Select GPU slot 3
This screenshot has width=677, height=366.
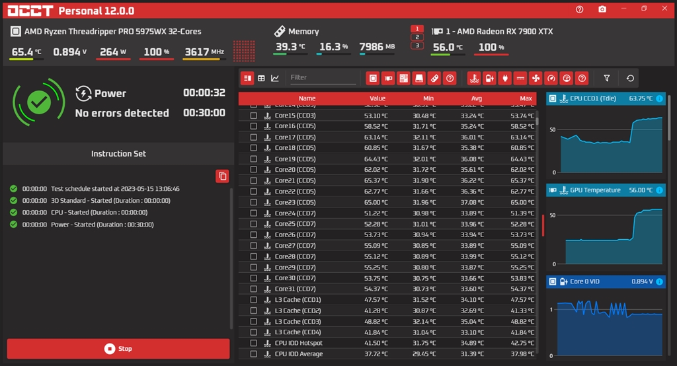click(417, 46)
